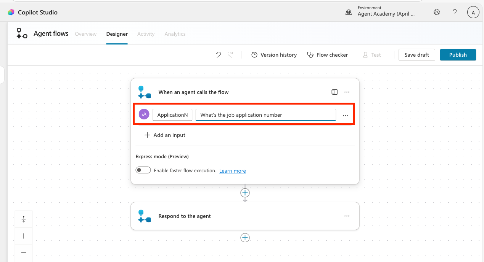Viewport: 484px width, 262px height.
Task: Click the Publish button
Action: [x=458, y=55]
